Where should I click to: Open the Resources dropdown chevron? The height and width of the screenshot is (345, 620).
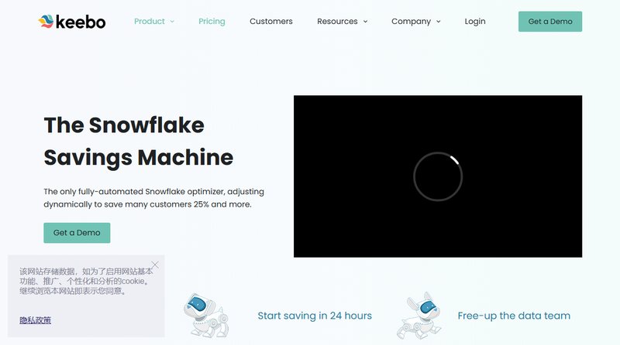(x=365, y=22)
